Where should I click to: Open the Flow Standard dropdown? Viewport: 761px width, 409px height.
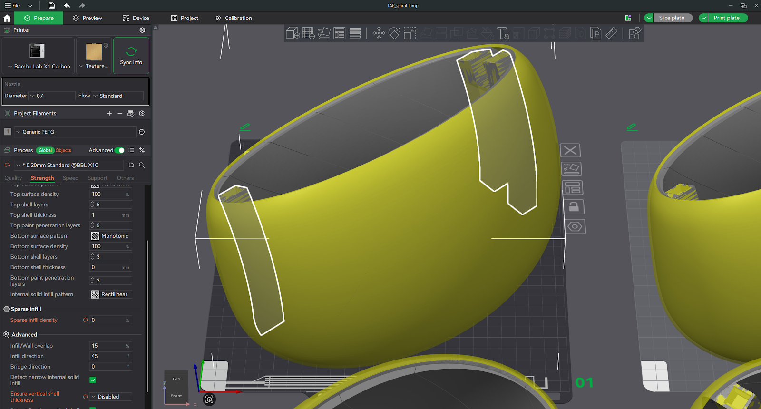click(x=117, y=96)
